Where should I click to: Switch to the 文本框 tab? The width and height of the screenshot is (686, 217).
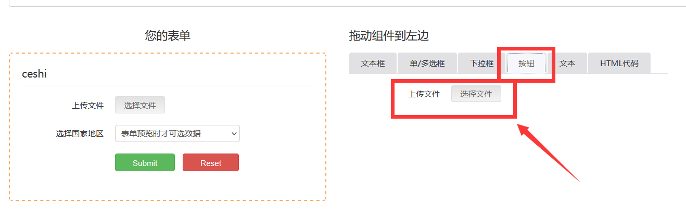pyautogui.click(x=373, y=63)
